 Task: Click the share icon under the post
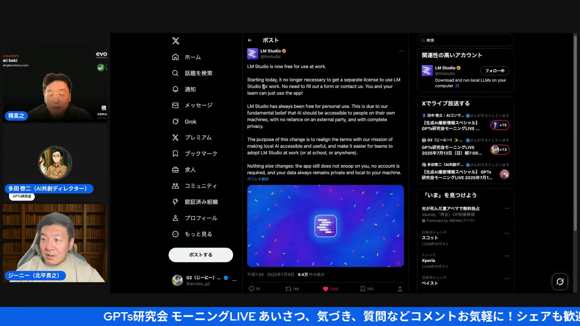[400, 289]
